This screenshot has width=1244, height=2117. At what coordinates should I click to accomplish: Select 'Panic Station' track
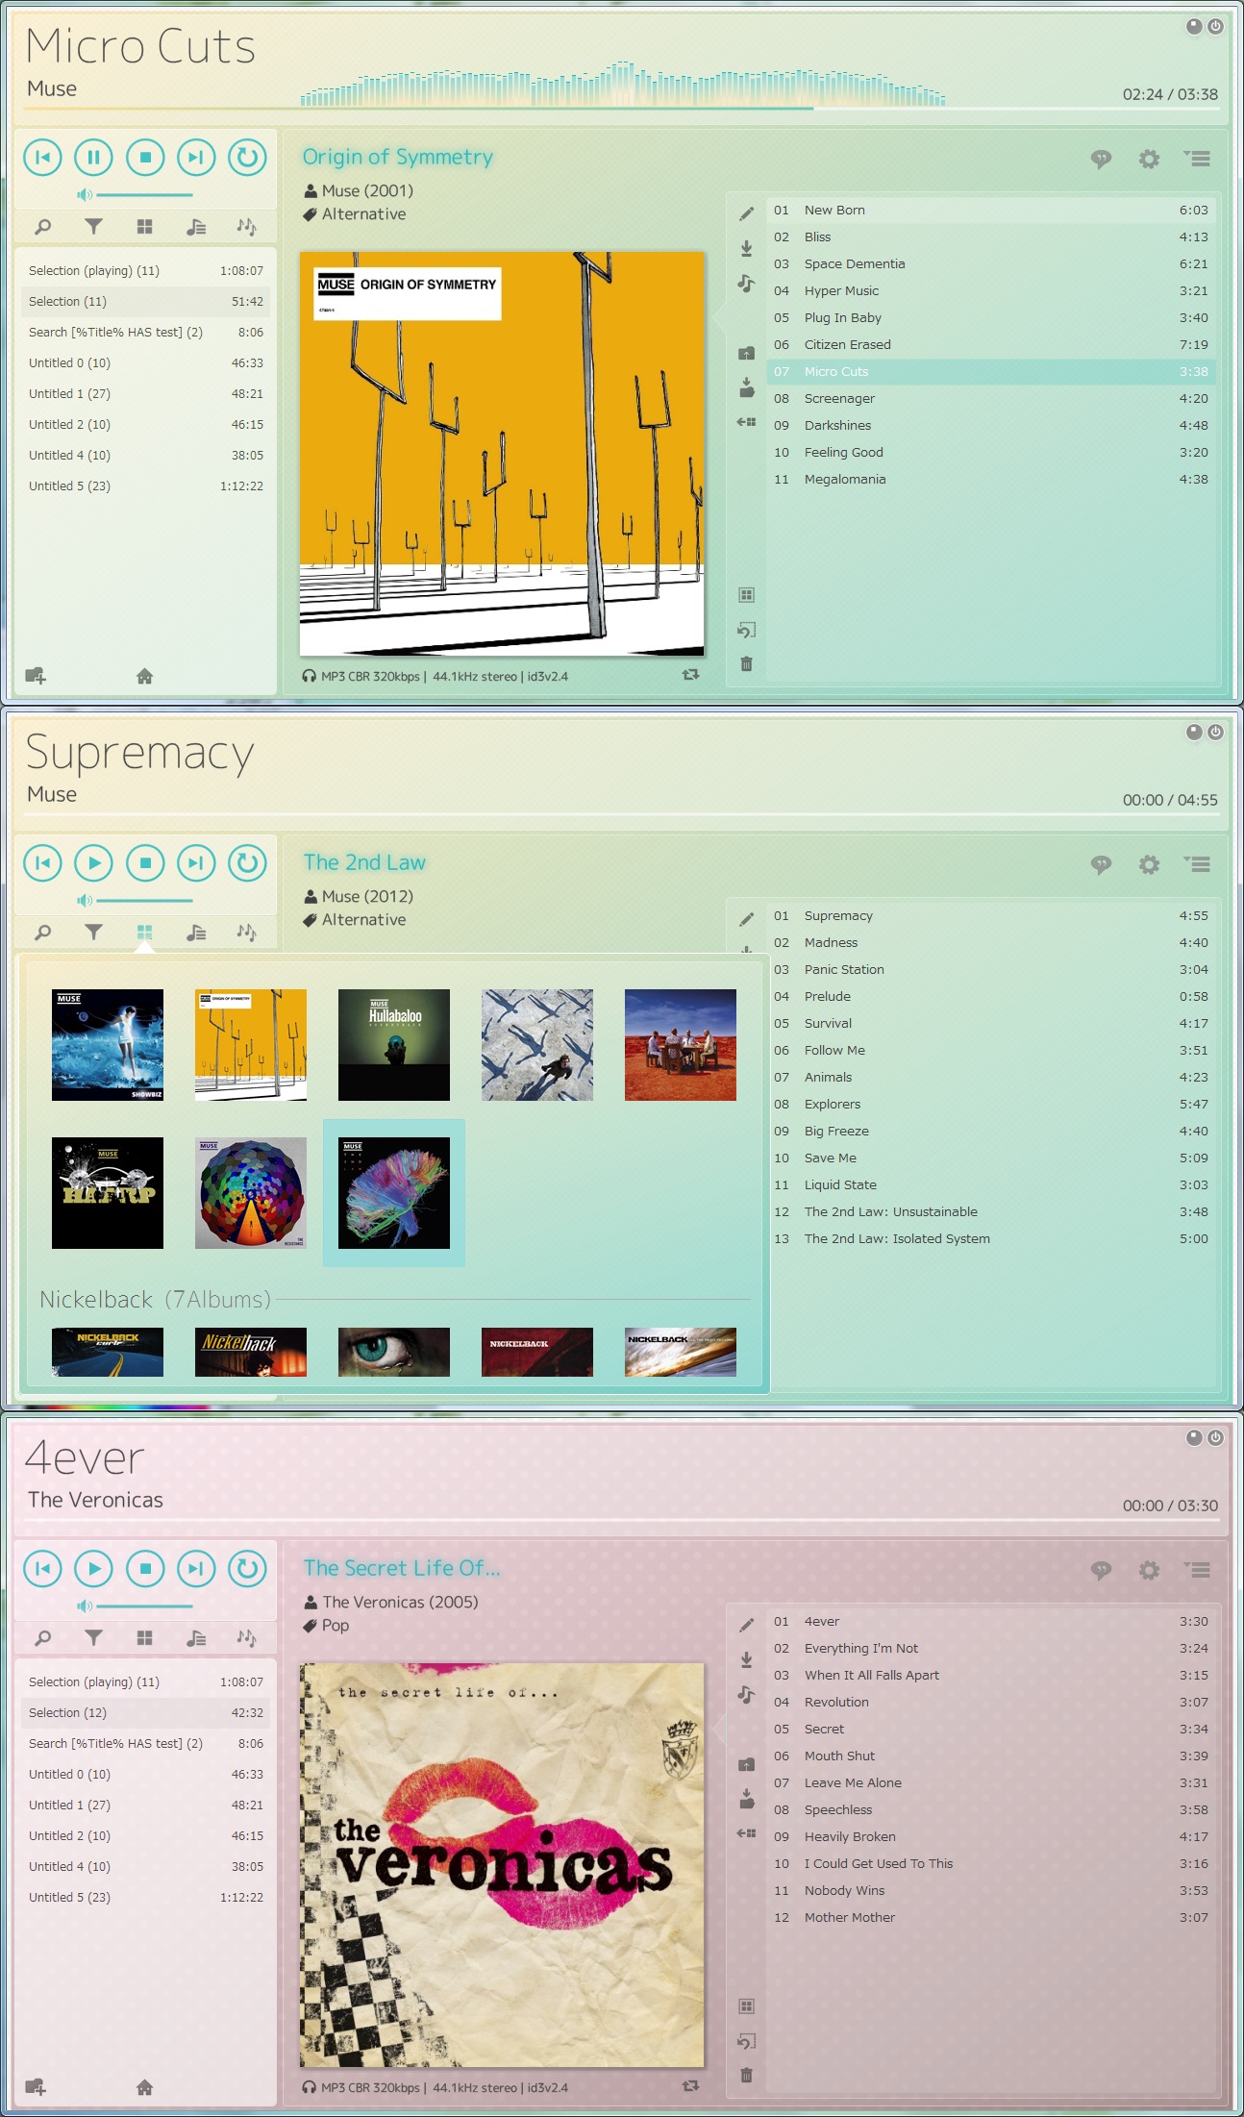tap(991, 969)
